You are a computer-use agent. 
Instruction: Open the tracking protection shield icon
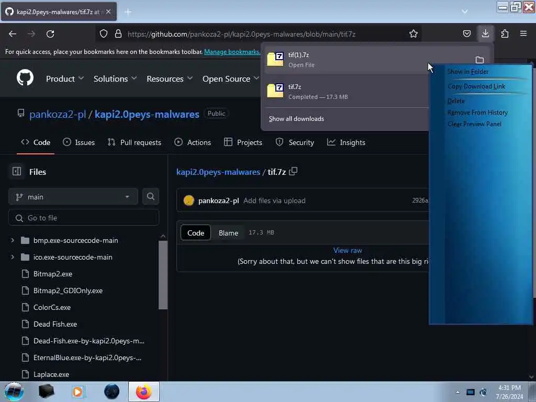(104, 33)
